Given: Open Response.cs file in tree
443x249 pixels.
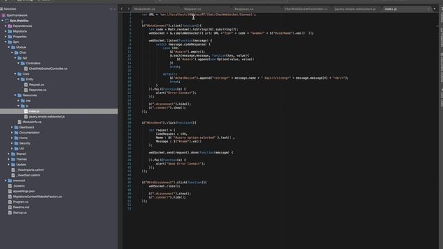Looking at the screenshot, I should click(x=37, y=90).
